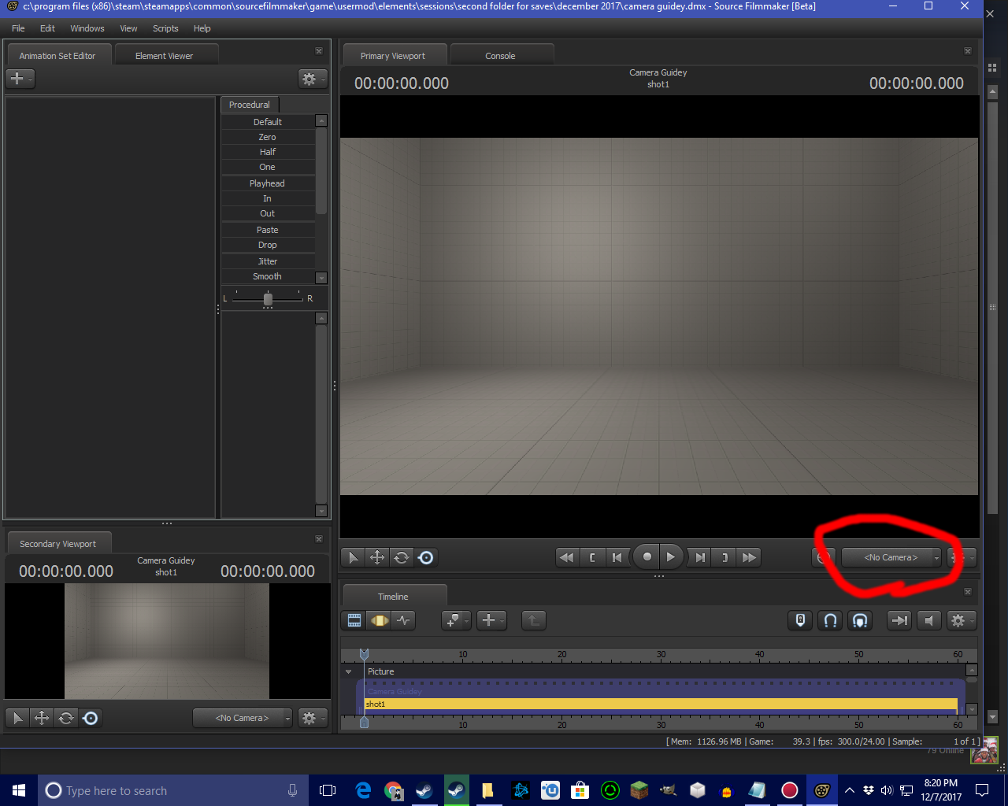Open the timeline gear settings menu
Viewport: 1008px width, 806px height.
tap(961, 620)
